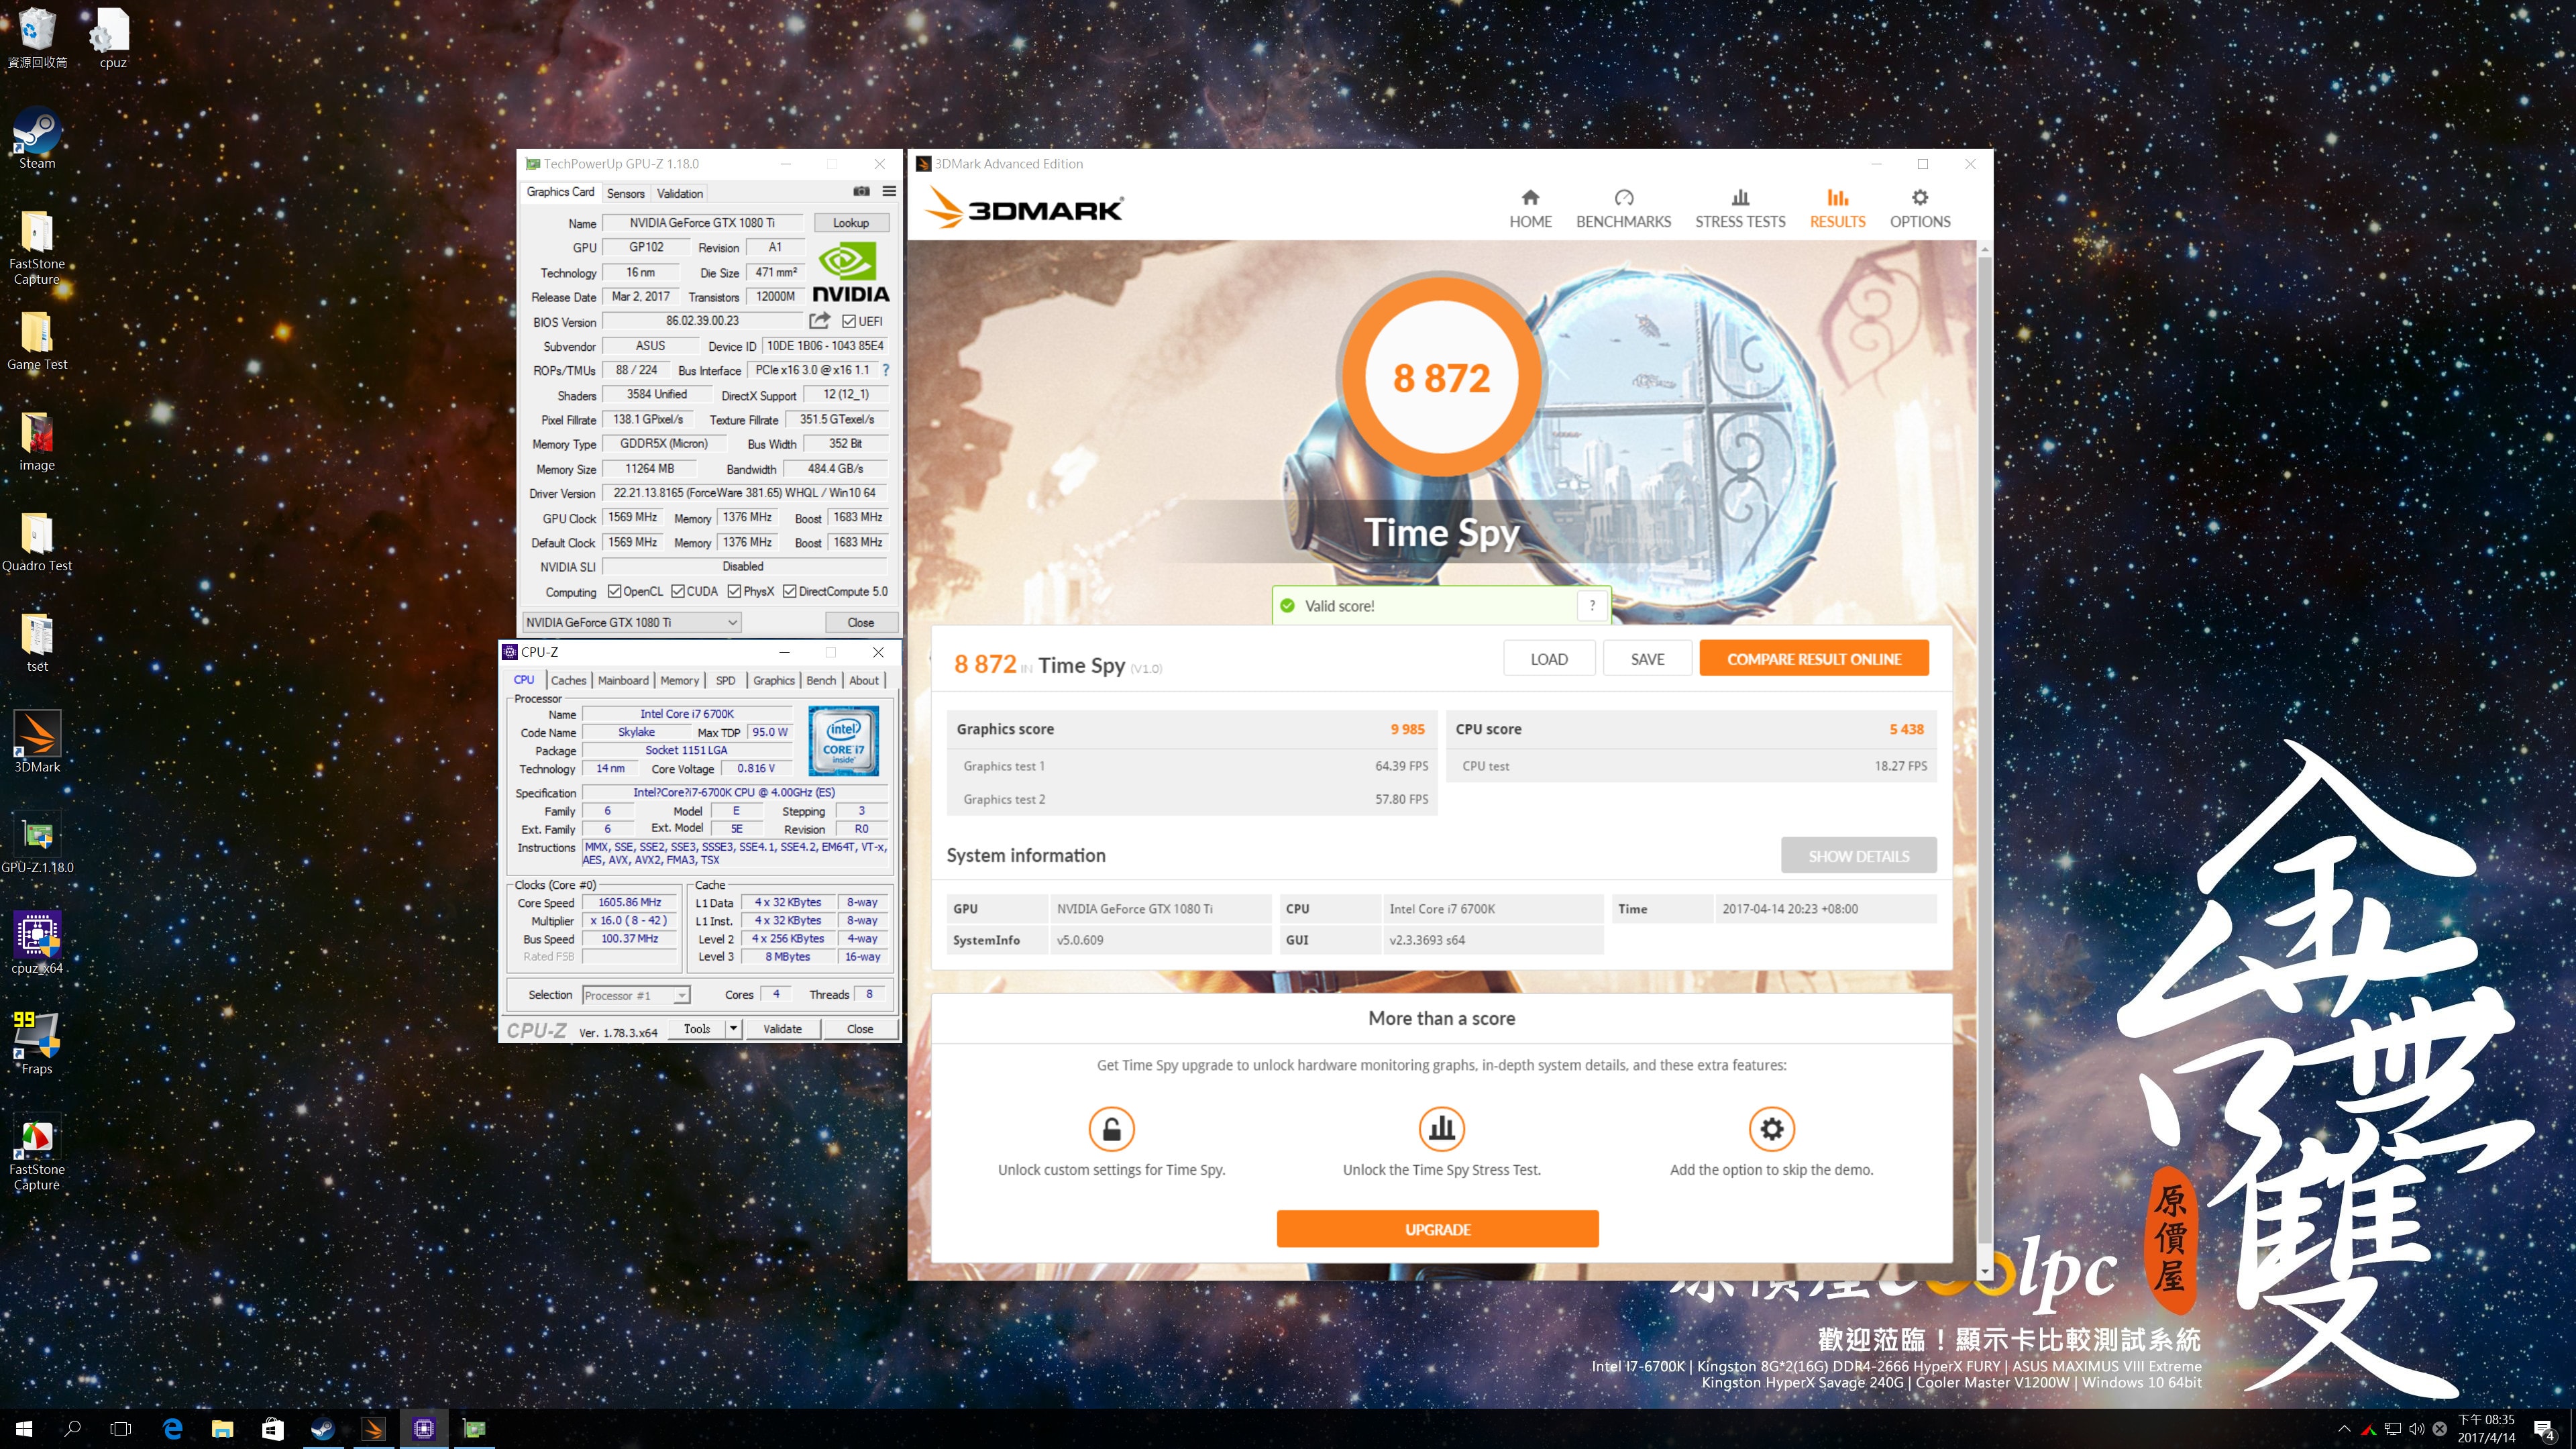Image resolution: width=2576 pixels, height=1449 pixels.
Task: Open the Graphics tab in CPU-Z
Action: pyautogui.click(x=774, y=680)
